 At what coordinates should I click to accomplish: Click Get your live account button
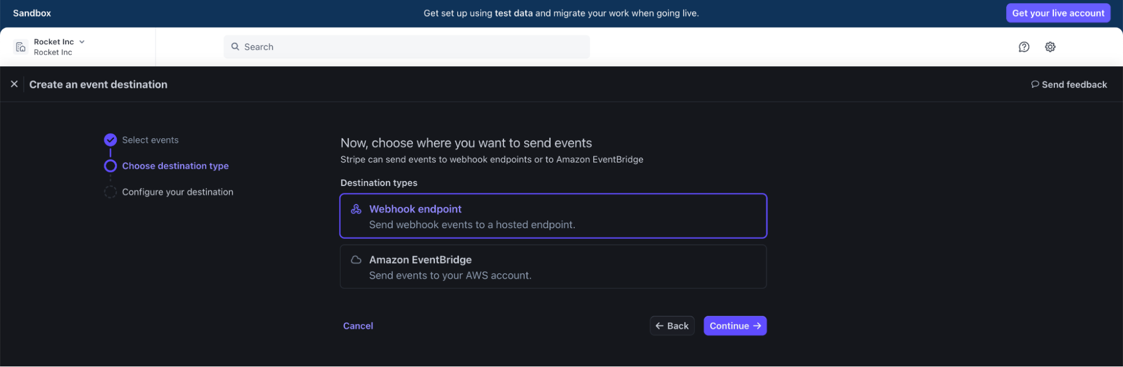tap(1057, 13)
